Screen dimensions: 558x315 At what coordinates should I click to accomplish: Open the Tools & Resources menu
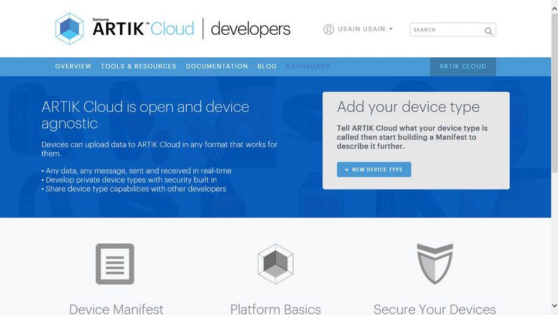click(138, 66)
